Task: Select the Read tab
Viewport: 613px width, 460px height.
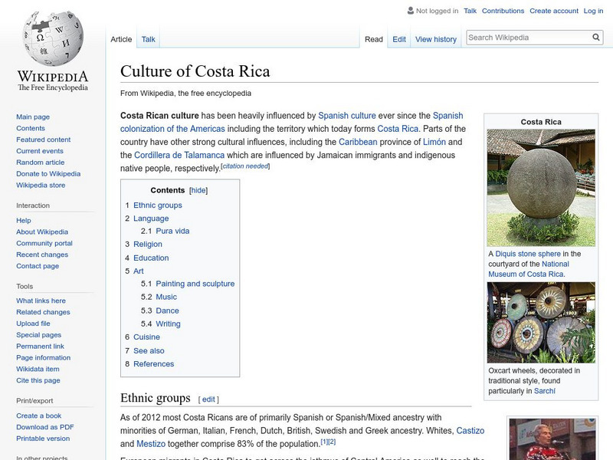Action: click(x=374, y=39)
